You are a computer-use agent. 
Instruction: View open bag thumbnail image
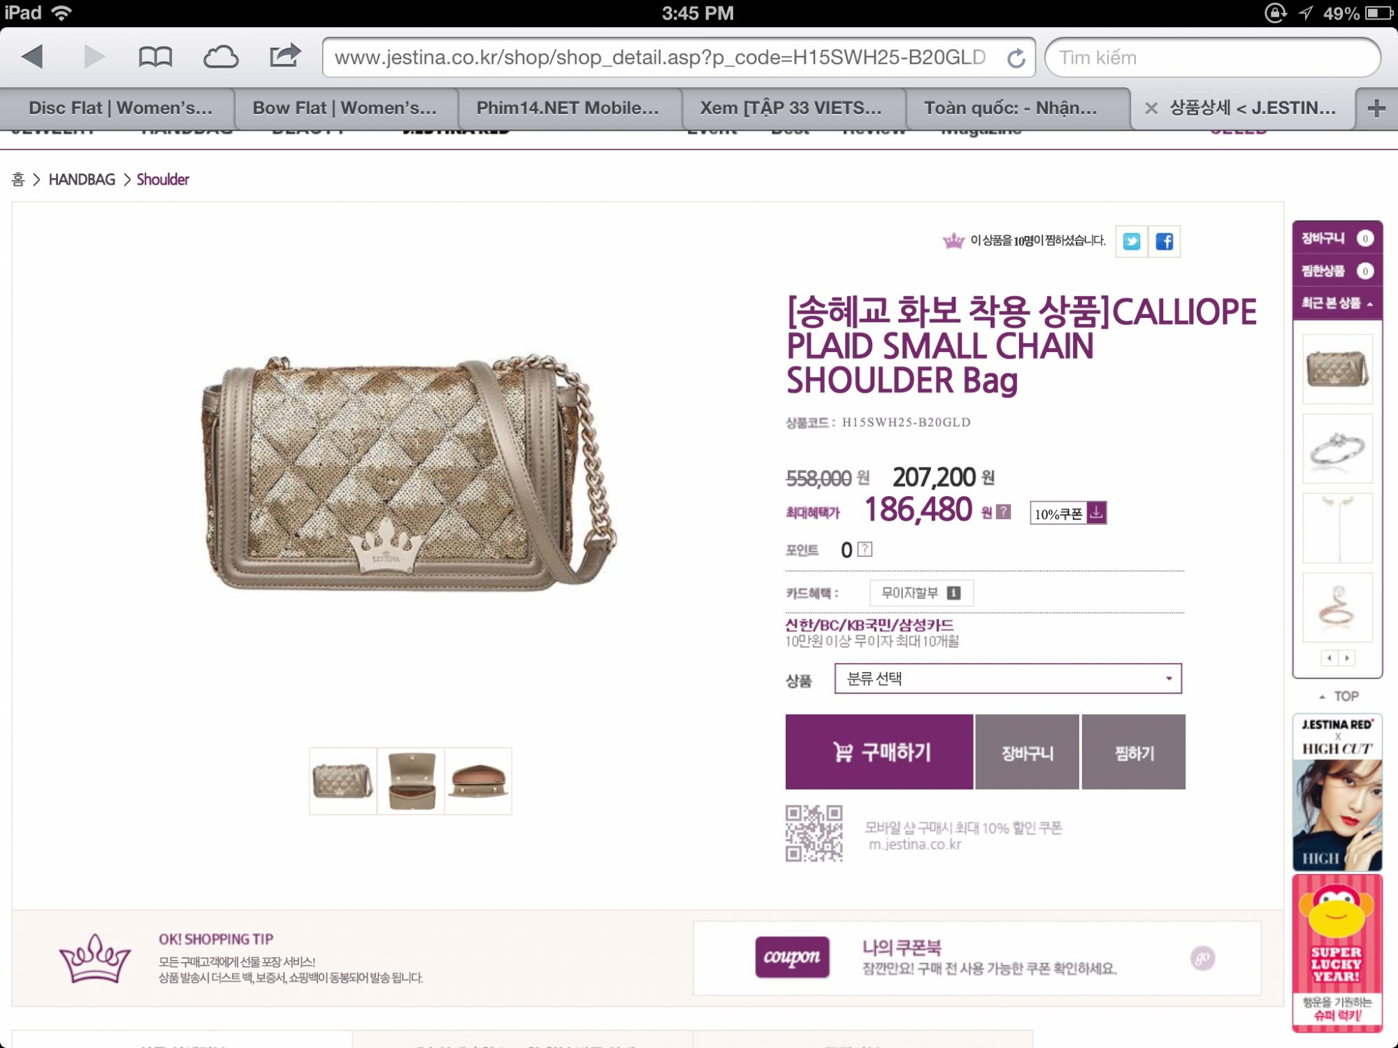(411, 780)
